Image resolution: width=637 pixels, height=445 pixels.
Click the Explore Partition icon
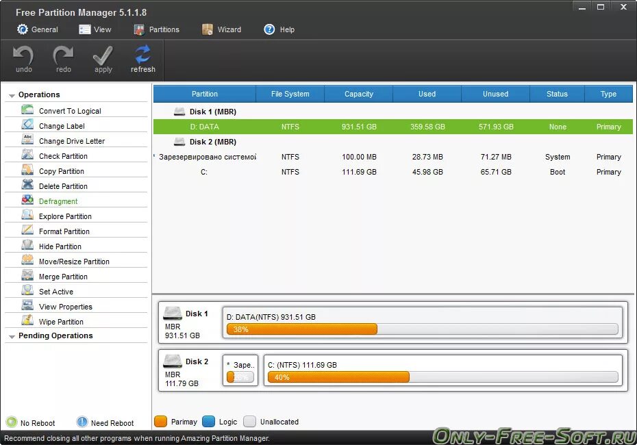click(x=27, y=215)
